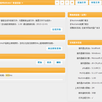Screen dimensions: 102x102
Task: Click the 删除 button
Action: pos(59,62)
